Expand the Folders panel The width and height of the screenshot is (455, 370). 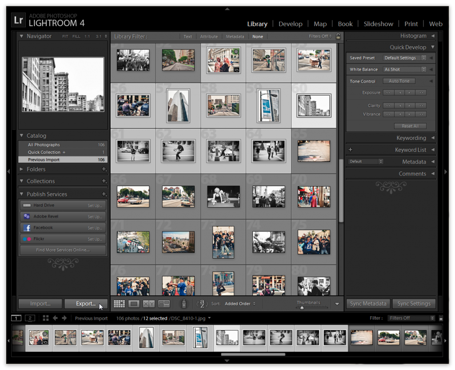(x=21, y=169)
